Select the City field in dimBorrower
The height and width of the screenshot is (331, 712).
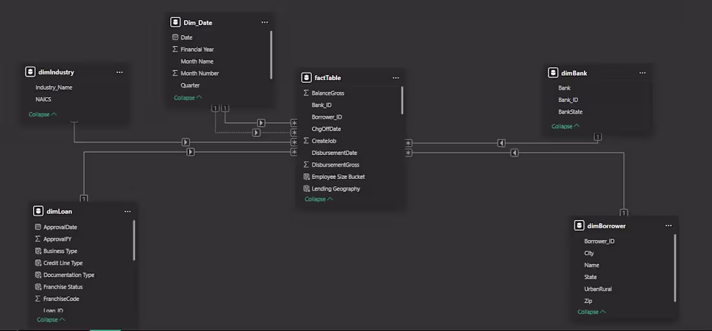(x=589, y=253)
